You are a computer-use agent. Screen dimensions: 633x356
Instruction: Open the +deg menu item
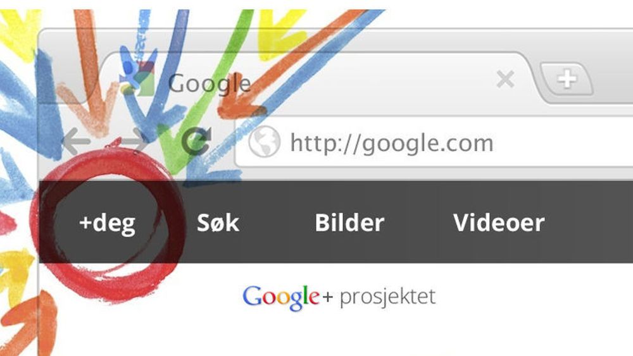(x=107, y=223)
